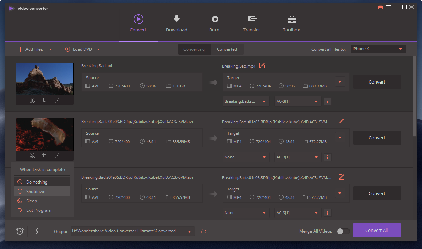Click the Load DVD button

coord(78,49)
